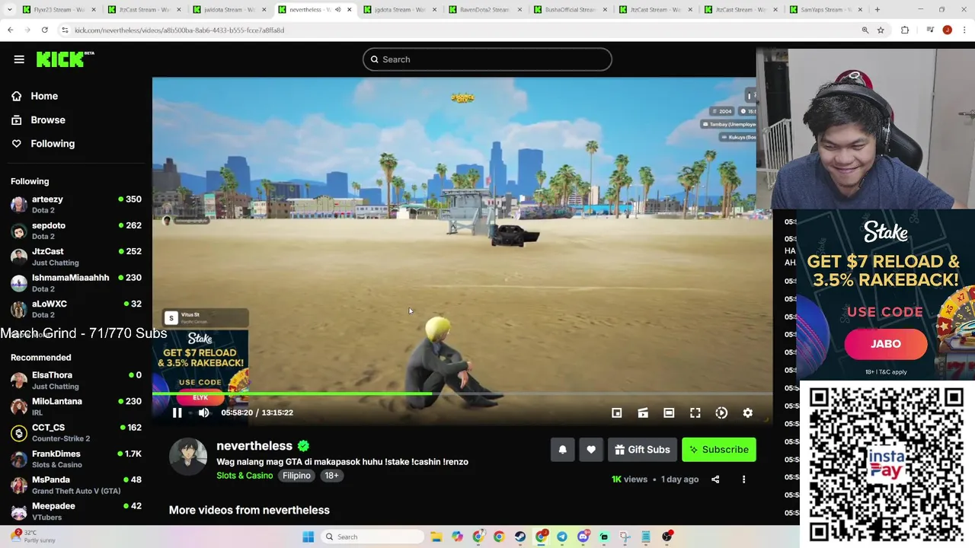The height and width of the screenshot is (548, 975).
Task: Go to Home in sidebar
Action: pyautogui.click(x=44, y=96)
